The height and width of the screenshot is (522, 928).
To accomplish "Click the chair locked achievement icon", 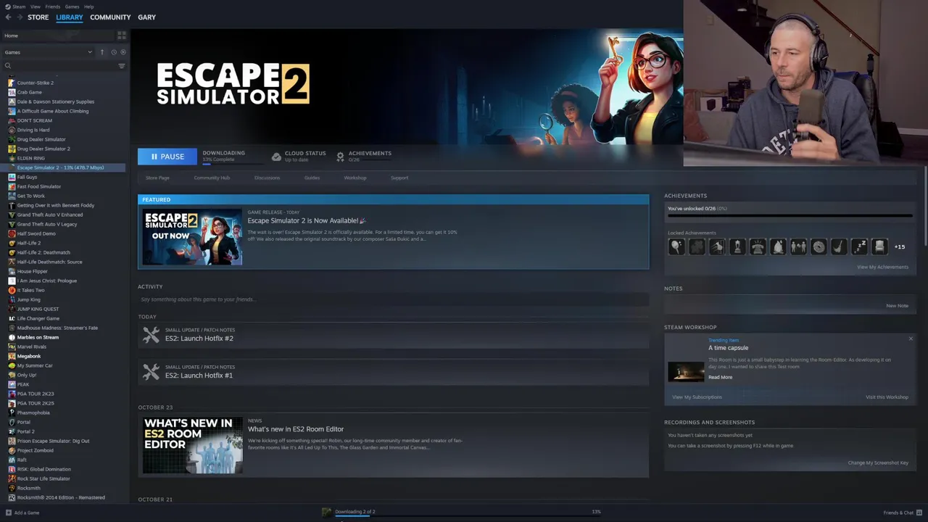I will (879, 246).
